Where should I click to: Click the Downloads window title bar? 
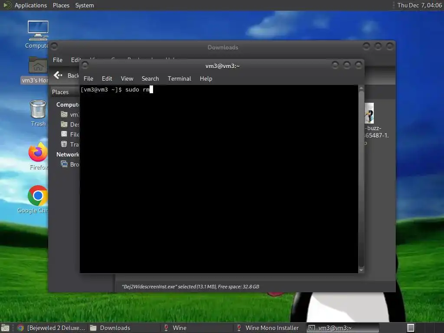click(x=222, y=47)
